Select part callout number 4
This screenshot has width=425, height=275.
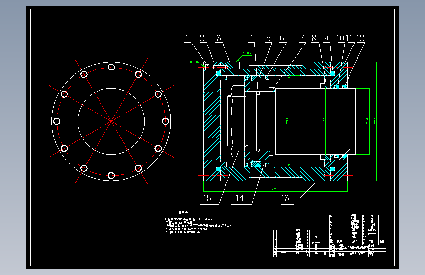coord(251,38)
